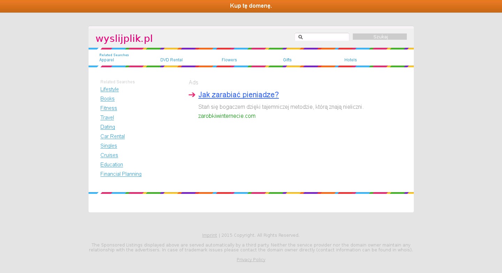Click the magnifier icon in search box
The image size is (502, 273).
point(301,37)
